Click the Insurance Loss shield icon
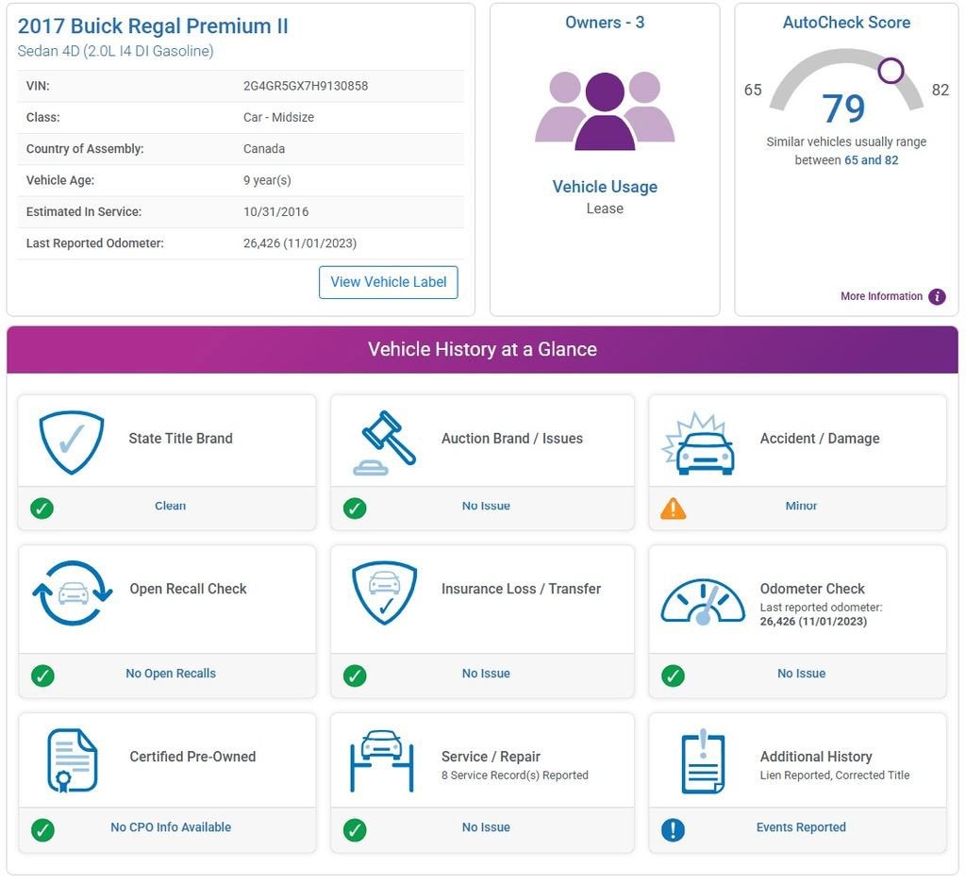The height and width of the screenshot is (884, 966). [385, 592]
